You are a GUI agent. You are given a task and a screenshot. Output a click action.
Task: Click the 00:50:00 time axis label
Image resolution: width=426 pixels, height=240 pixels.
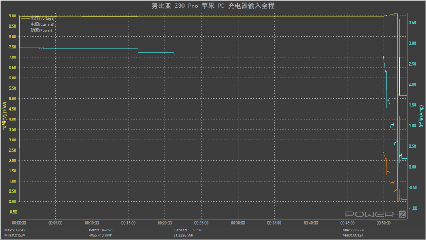click(384, 223)
